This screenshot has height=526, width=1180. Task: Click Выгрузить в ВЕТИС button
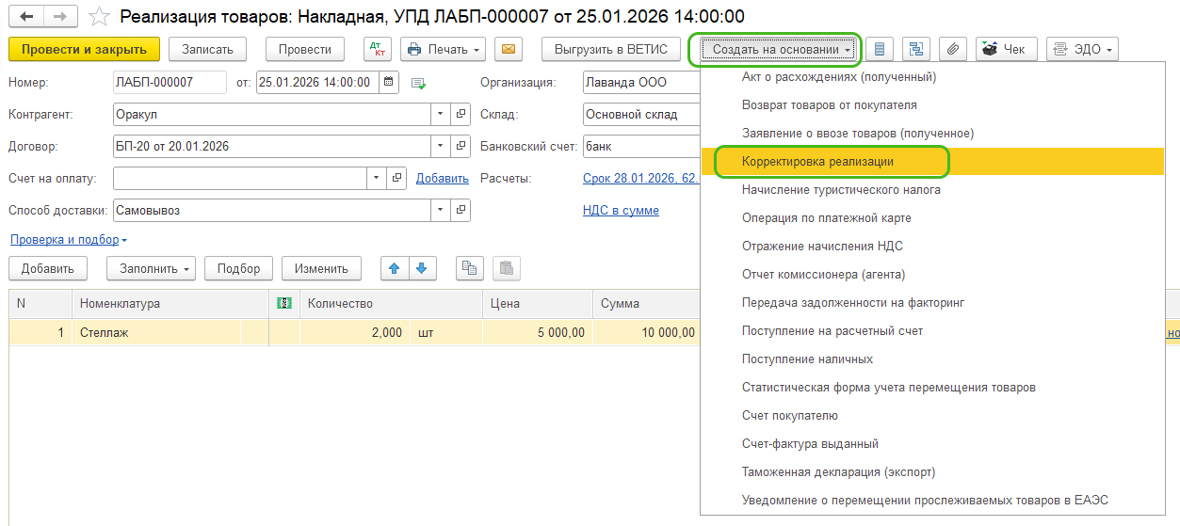point(610,49)
